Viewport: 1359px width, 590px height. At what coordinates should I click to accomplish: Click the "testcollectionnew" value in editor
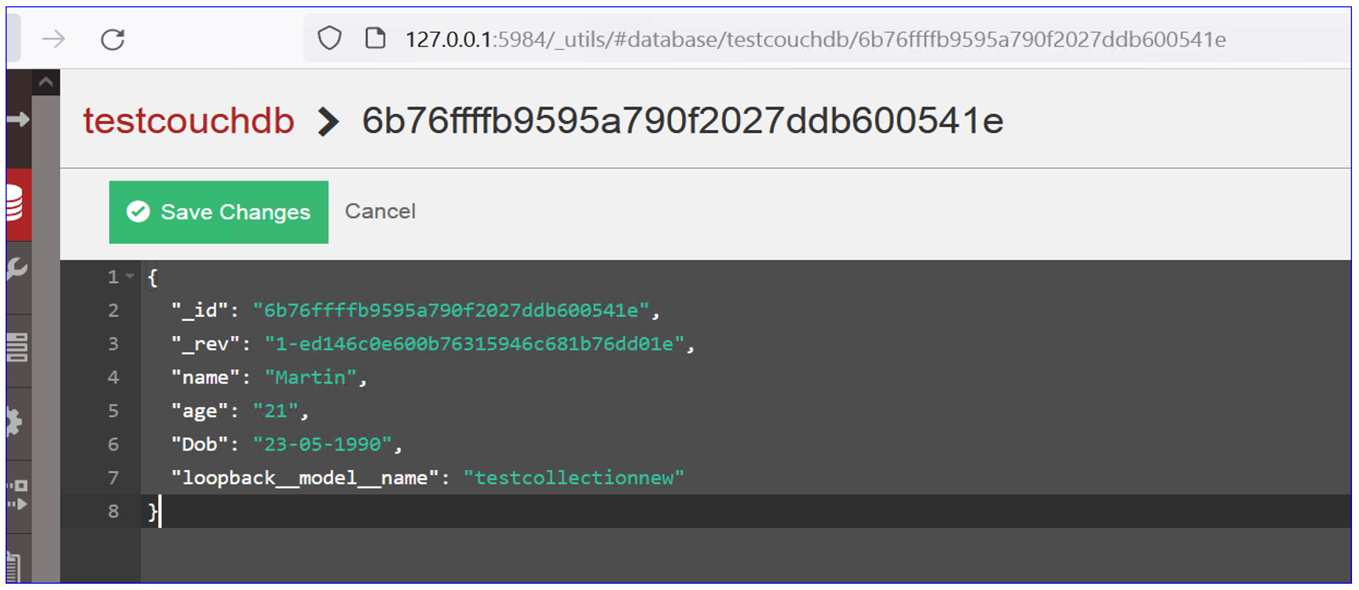pos(573,478)
